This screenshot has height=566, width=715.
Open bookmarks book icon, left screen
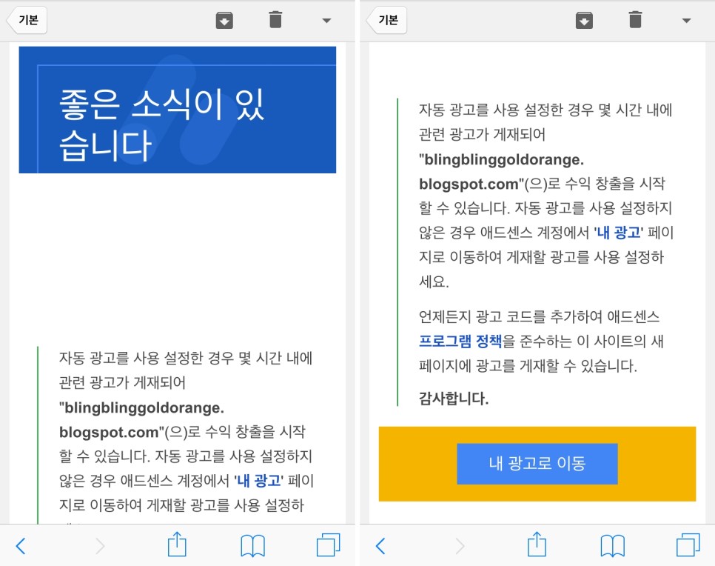click(x=252, y=546)
